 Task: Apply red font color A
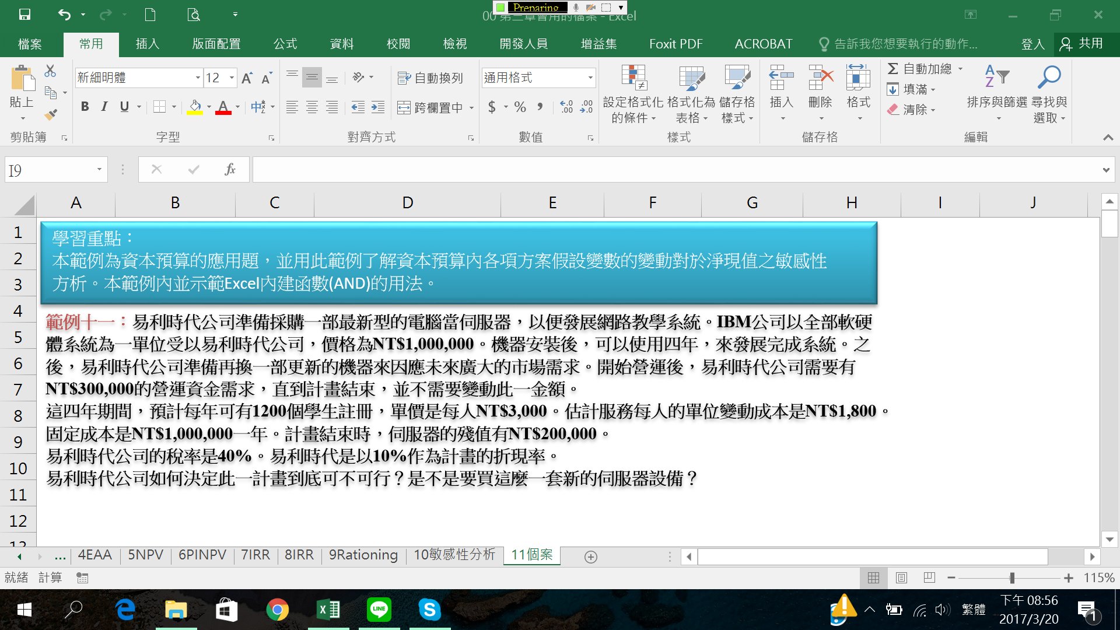coord(223,107)
